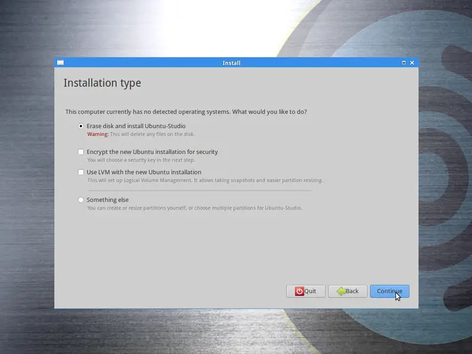
Task: Choose the Something else radio option
Action: [x=81, y=200]
